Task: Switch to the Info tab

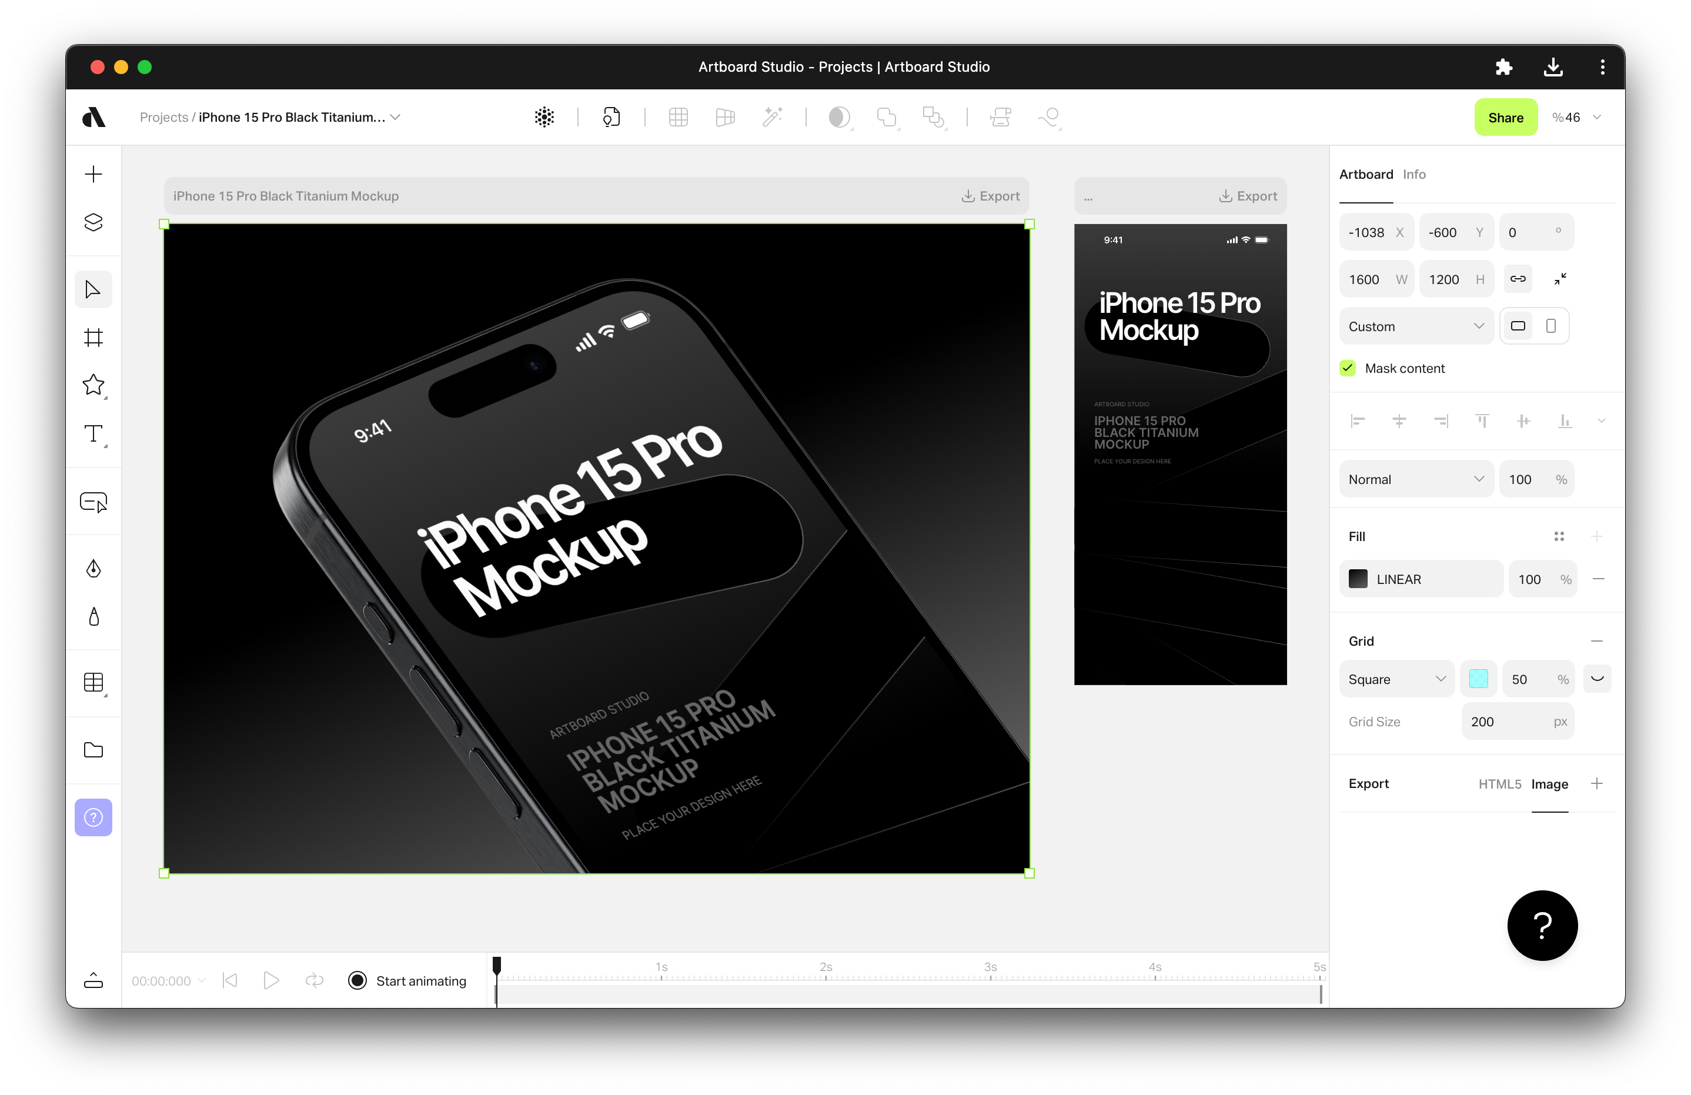Action: [1415, 174]
